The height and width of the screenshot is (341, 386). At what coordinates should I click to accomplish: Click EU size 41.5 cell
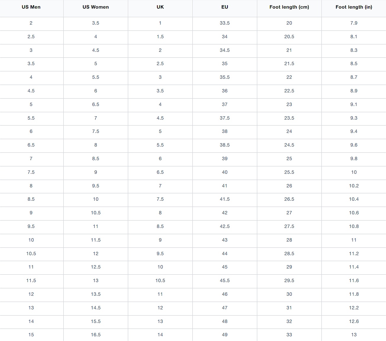click(x=225, y=199)
